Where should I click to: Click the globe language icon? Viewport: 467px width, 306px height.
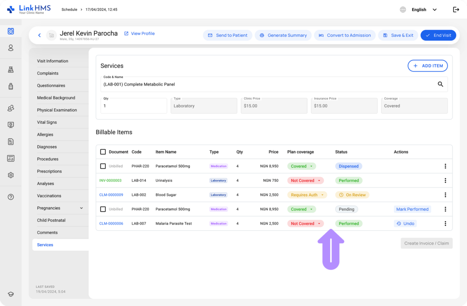(x=403, y=10)
